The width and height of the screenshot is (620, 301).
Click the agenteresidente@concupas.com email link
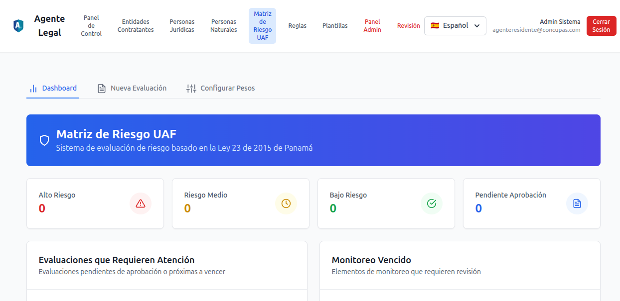(x=536, y=30)
